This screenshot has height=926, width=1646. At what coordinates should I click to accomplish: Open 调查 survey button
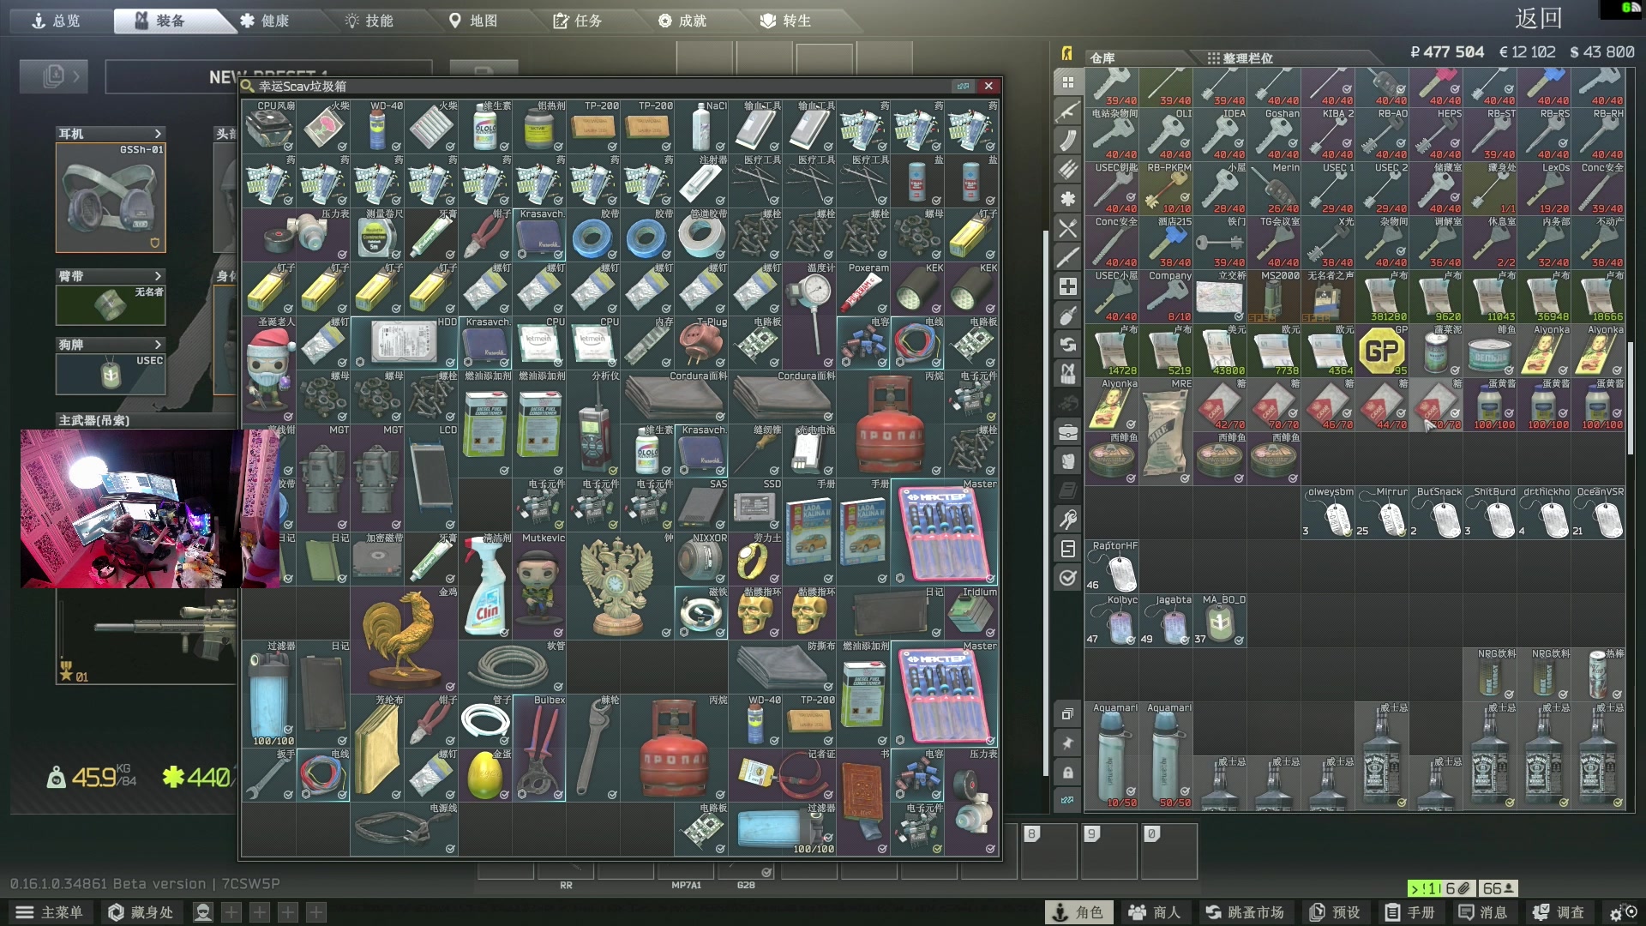point(1559,912)
